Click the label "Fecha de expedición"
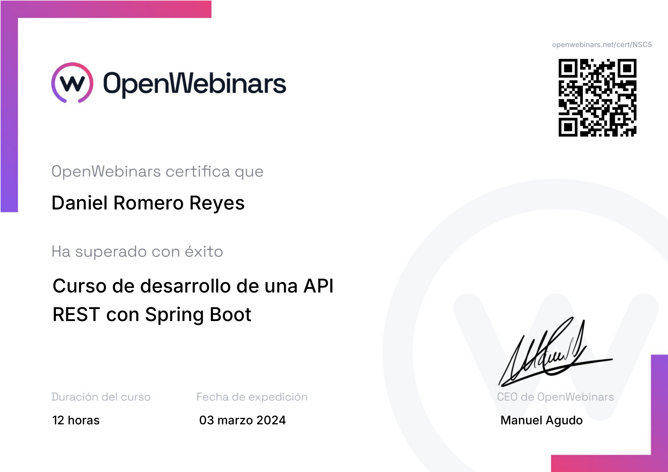Viewport: 668px width, 472px height. (252, 397)
